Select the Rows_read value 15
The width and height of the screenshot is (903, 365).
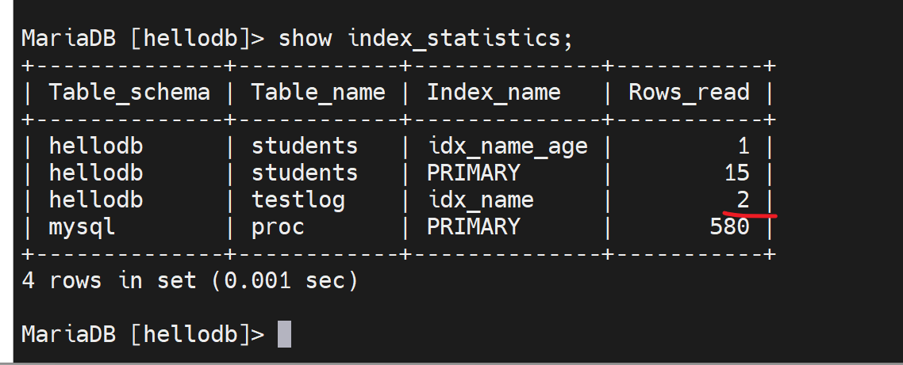pyautogui.click(x=736, y=173)
